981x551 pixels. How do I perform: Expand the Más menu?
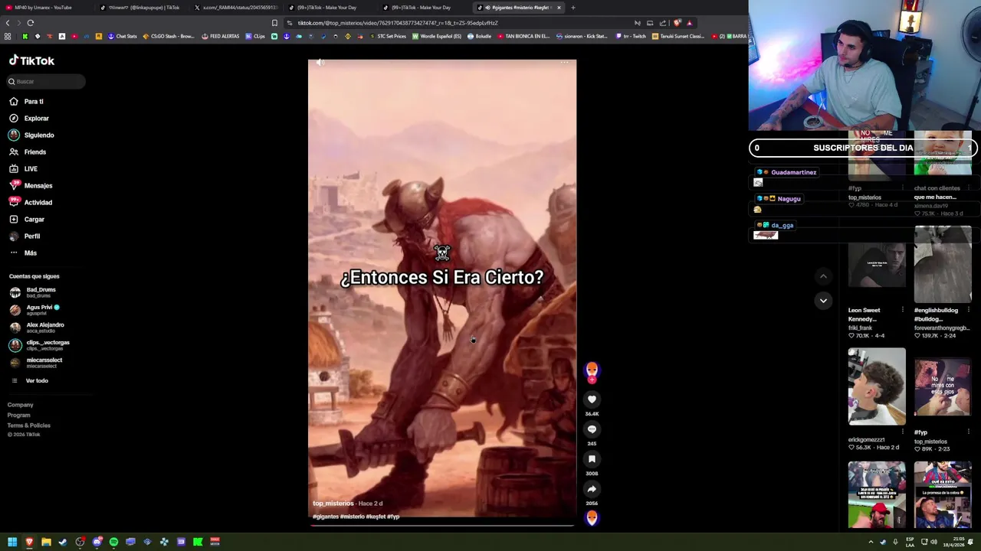pos(30,253)
